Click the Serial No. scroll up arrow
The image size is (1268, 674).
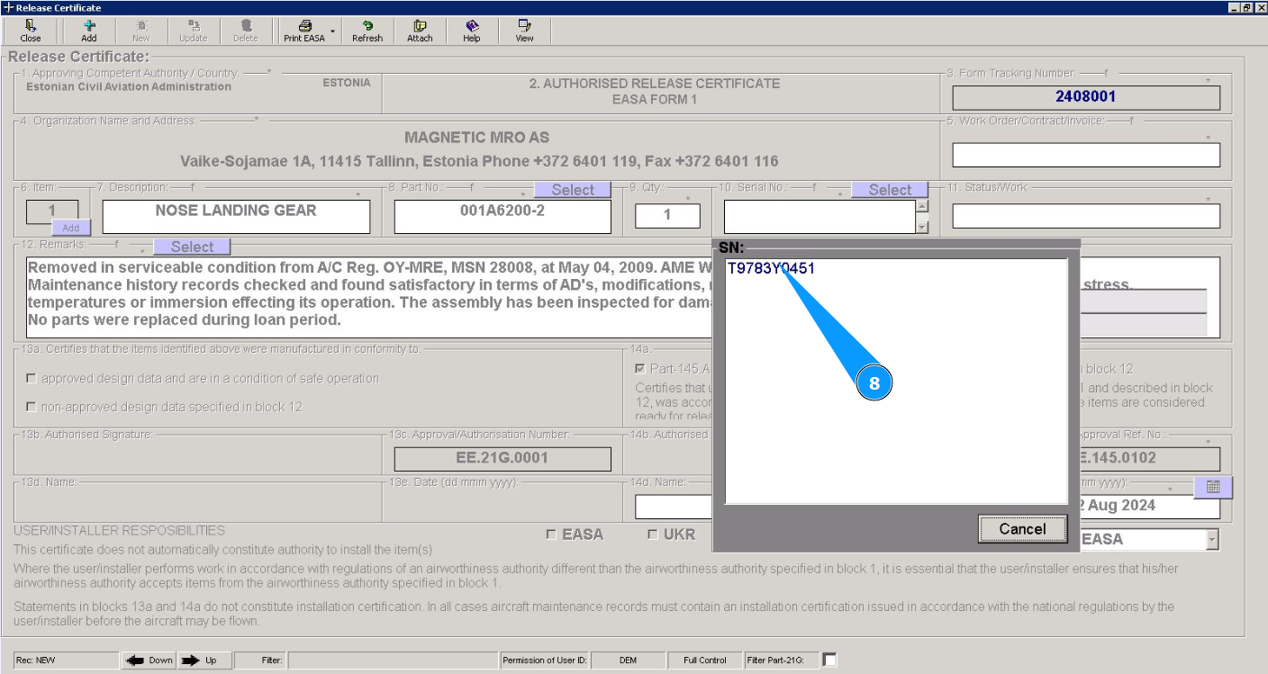921,206
